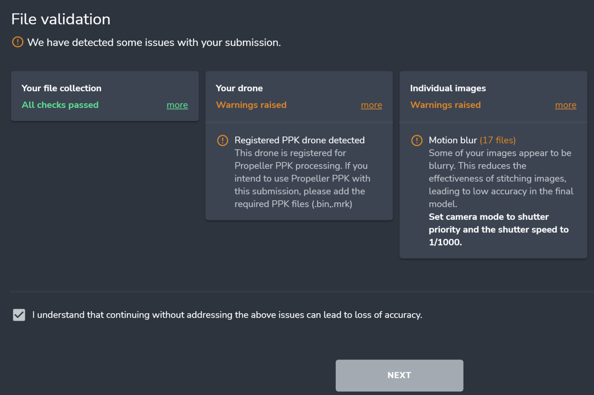This screenshot has height=395, width=594.
Task: Click the green 'All checks passed' status
Action: pos(60,105)
